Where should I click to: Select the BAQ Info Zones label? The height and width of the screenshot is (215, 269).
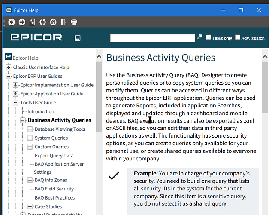[x=51, y=180]
